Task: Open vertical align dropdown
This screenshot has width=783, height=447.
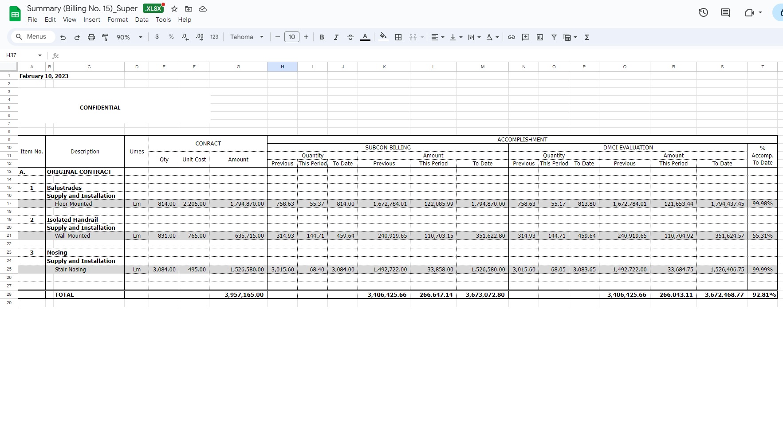Action: coord(456,37)
